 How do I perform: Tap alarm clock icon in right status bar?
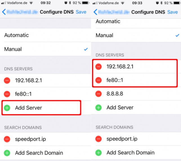point(157,3)
